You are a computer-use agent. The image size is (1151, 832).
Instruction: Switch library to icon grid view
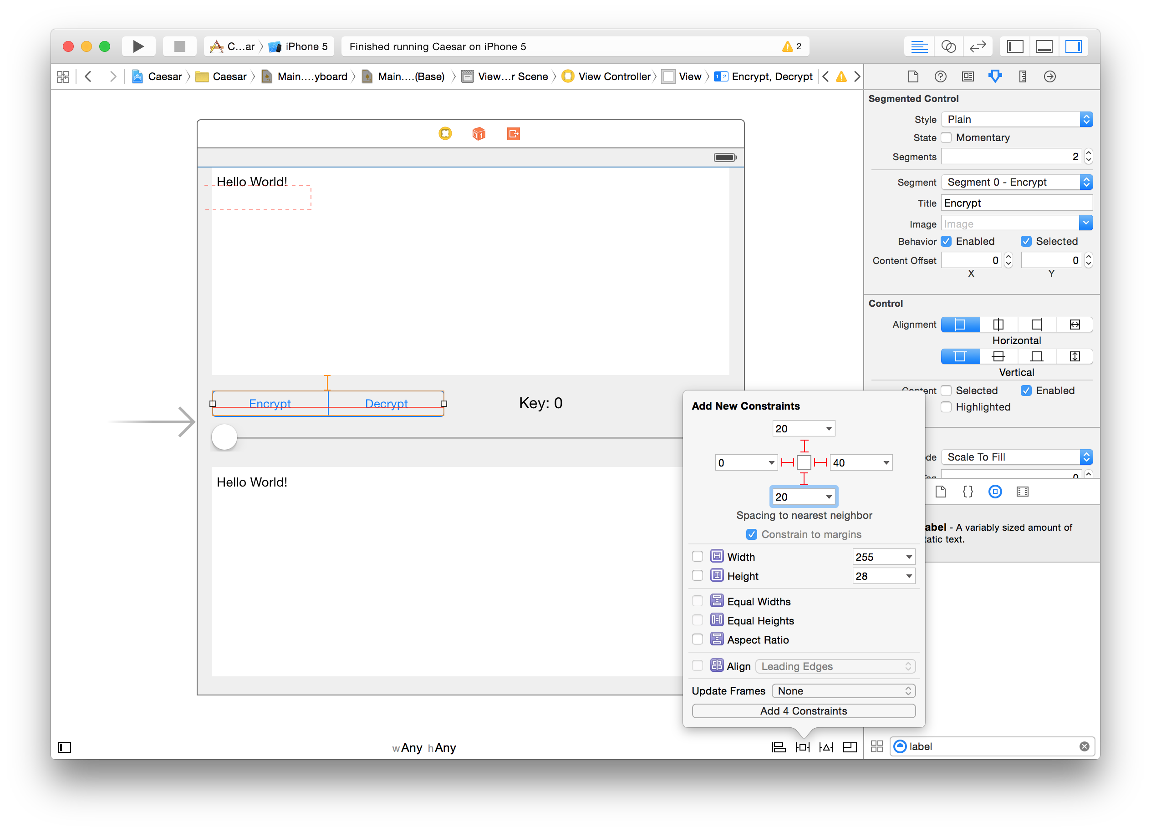click(x=877, y=746)
